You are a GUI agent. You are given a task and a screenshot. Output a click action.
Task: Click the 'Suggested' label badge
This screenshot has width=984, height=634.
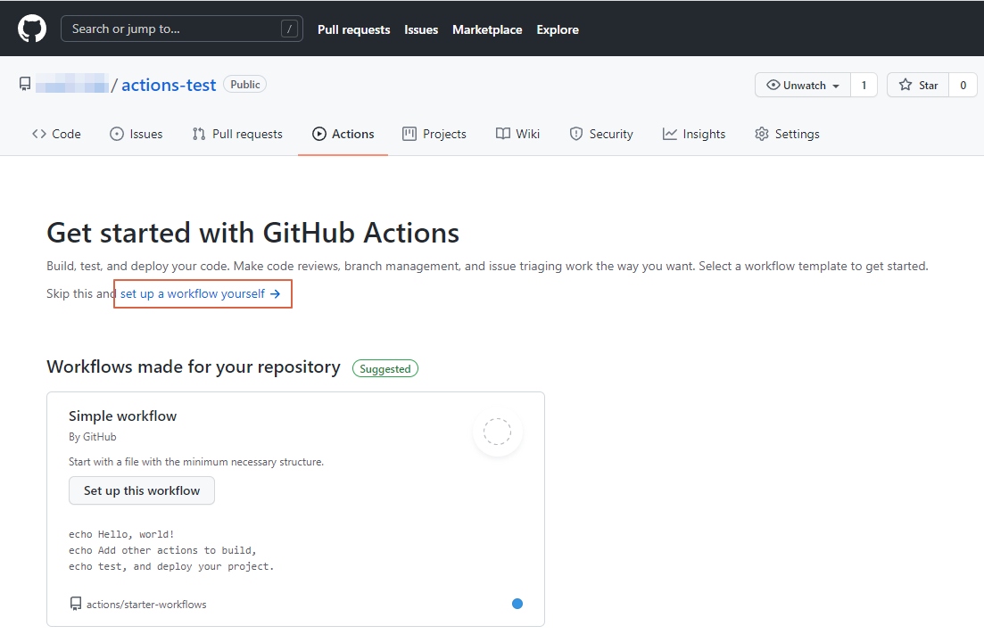(385, 369)
